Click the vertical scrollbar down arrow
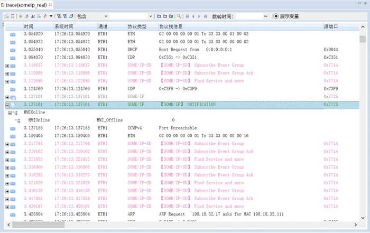 363,218
